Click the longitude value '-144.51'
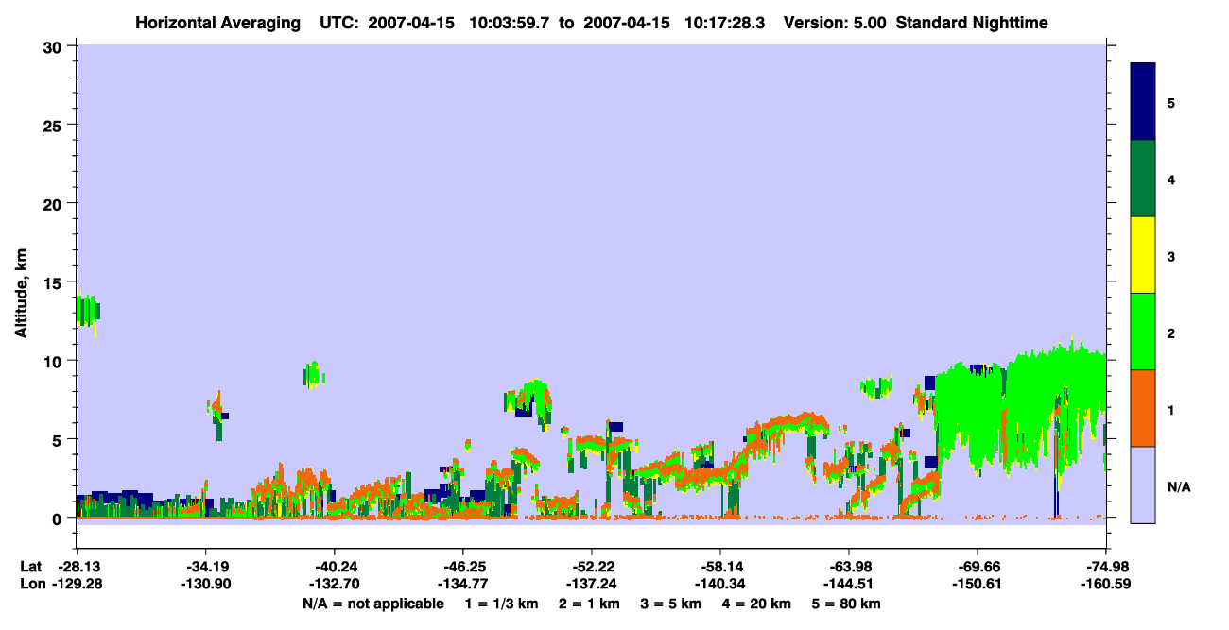The width and height of the screenshot is (1229, 630). (x=848, y=585)
